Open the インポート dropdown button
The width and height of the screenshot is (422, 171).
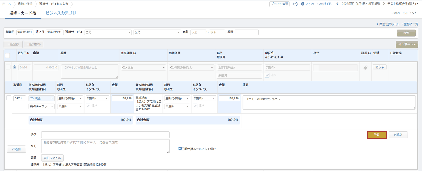click(x=407, y=44)
